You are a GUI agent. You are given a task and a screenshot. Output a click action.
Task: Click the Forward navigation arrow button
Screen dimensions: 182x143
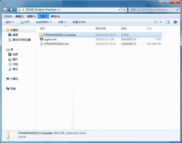pos(11,10)
